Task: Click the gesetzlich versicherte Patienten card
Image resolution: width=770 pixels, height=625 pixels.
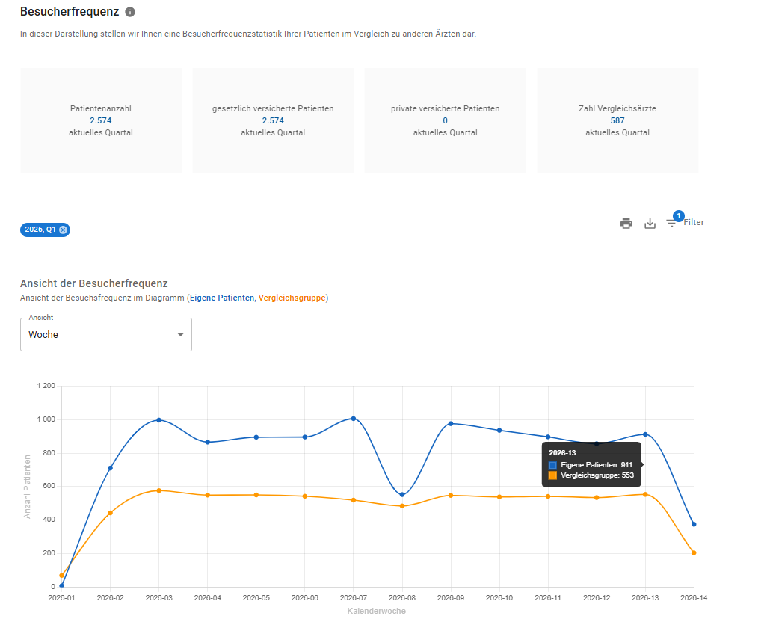Action: tap(273, 120)
